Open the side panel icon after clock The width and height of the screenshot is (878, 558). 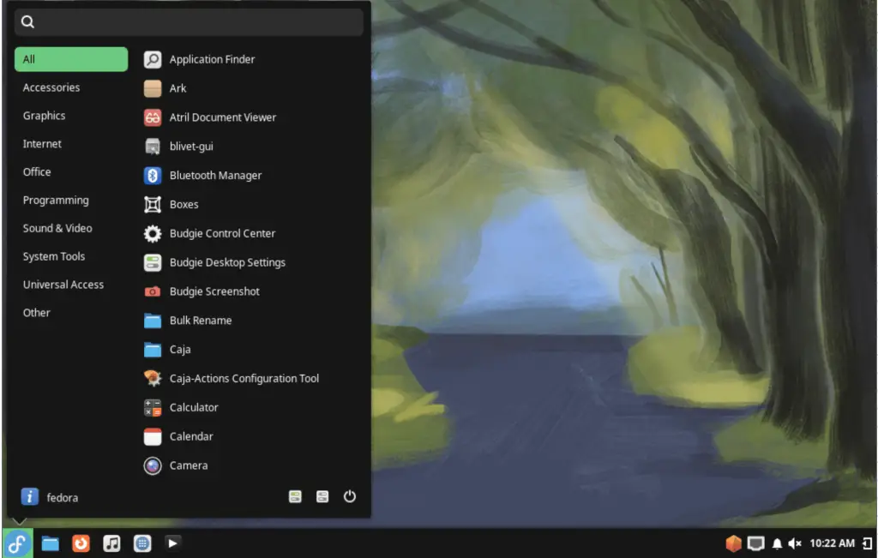pyautogui.click(x=867, y=543)
